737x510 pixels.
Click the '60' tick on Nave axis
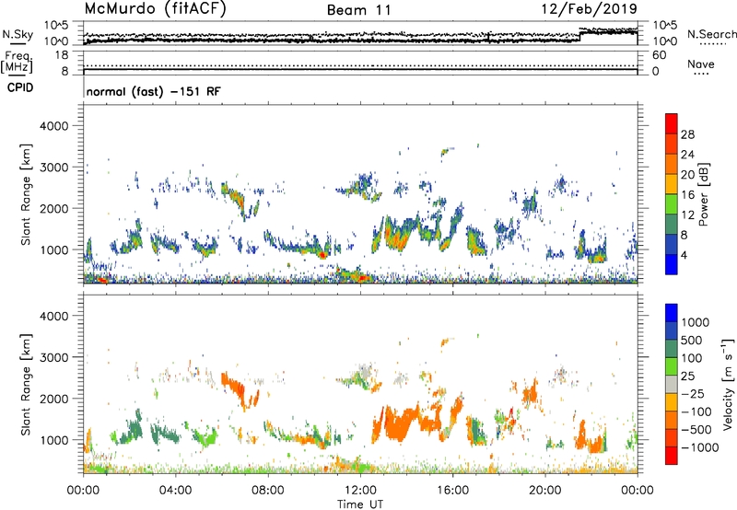[659, 55]
